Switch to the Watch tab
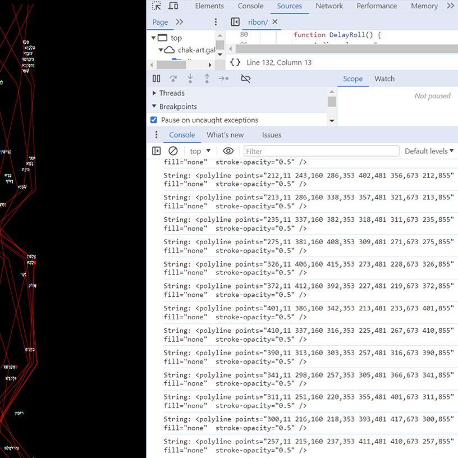This screenshot has height=458, width=458. pyautogui.click(x=384, y=79)
